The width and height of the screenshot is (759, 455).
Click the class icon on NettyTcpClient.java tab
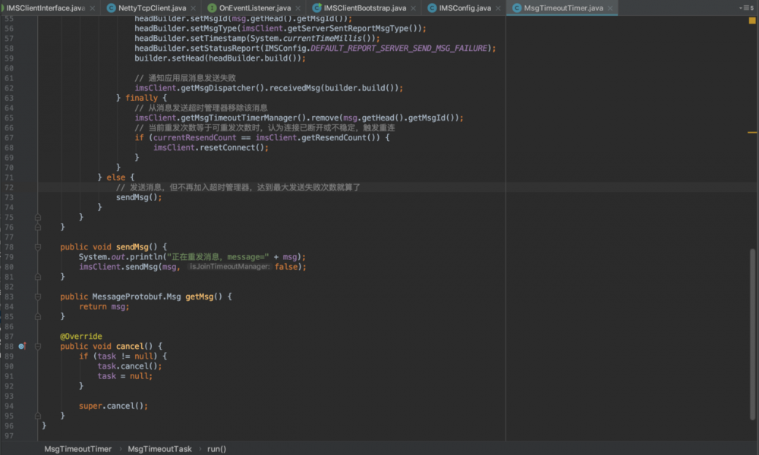point(111,8)
